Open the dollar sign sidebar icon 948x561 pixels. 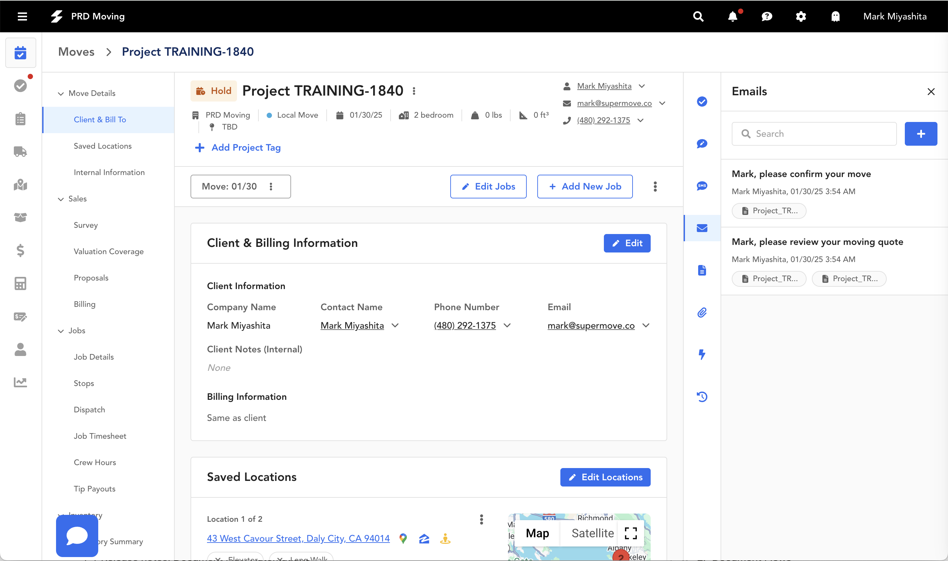(20, 250)
